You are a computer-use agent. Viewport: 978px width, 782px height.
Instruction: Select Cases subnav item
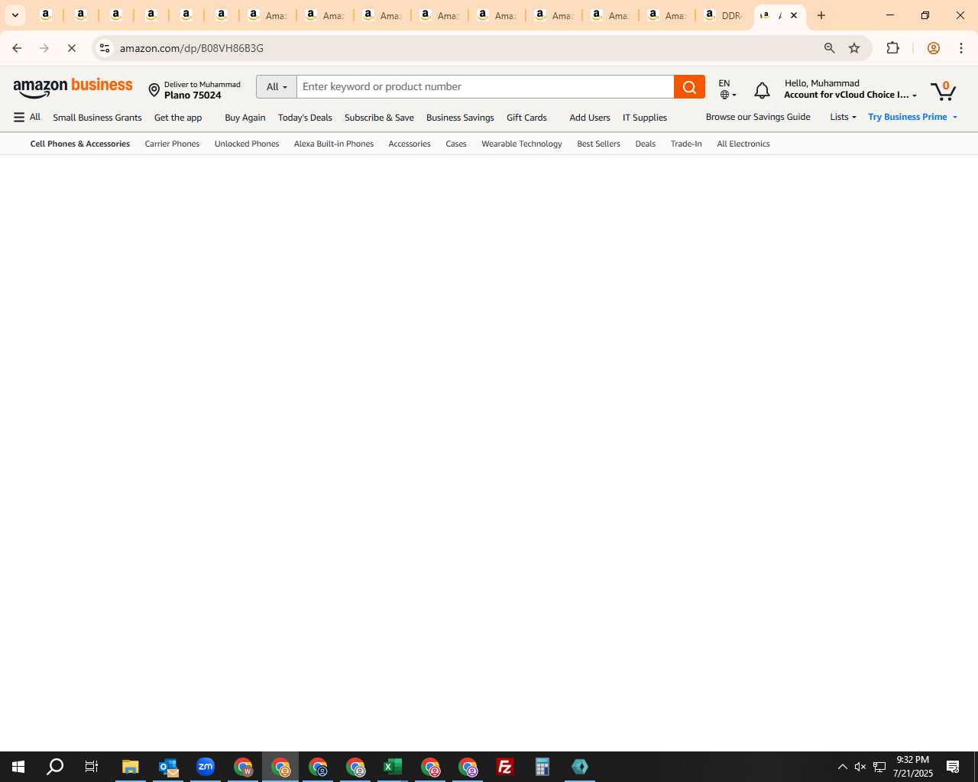tap(456, 144)
